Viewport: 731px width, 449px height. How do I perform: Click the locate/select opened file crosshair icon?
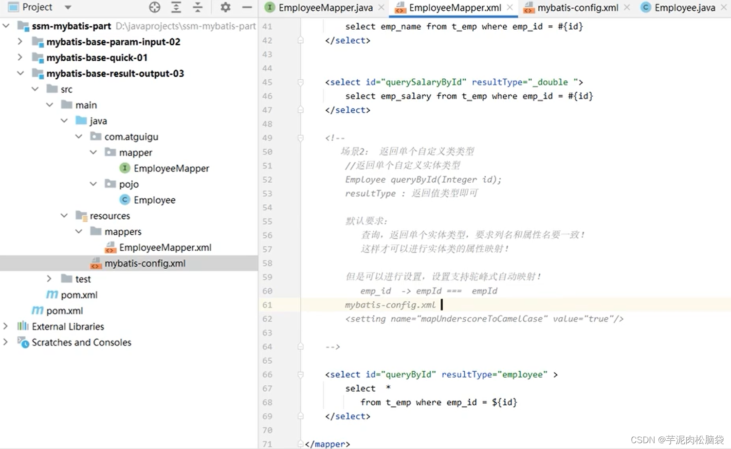(x=155, y=7)
